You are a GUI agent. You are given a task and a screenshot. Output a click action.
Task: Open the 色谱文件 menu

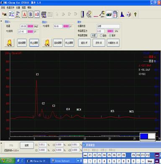point(10,8)
